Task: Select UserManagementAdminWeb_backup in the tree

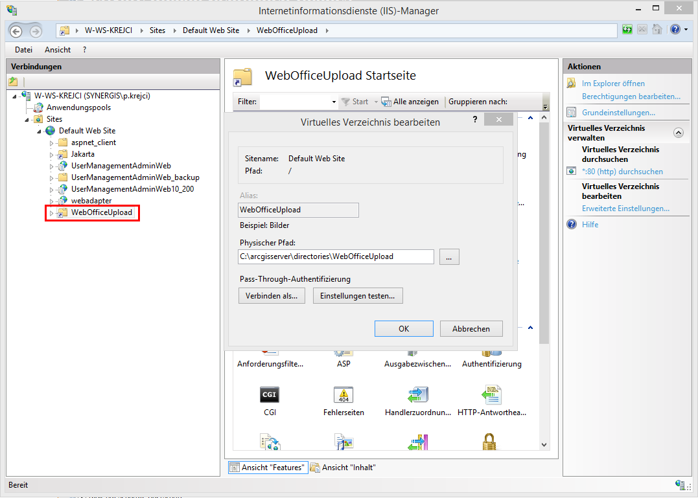Action: pyautogui.click(x=135, y=177)
